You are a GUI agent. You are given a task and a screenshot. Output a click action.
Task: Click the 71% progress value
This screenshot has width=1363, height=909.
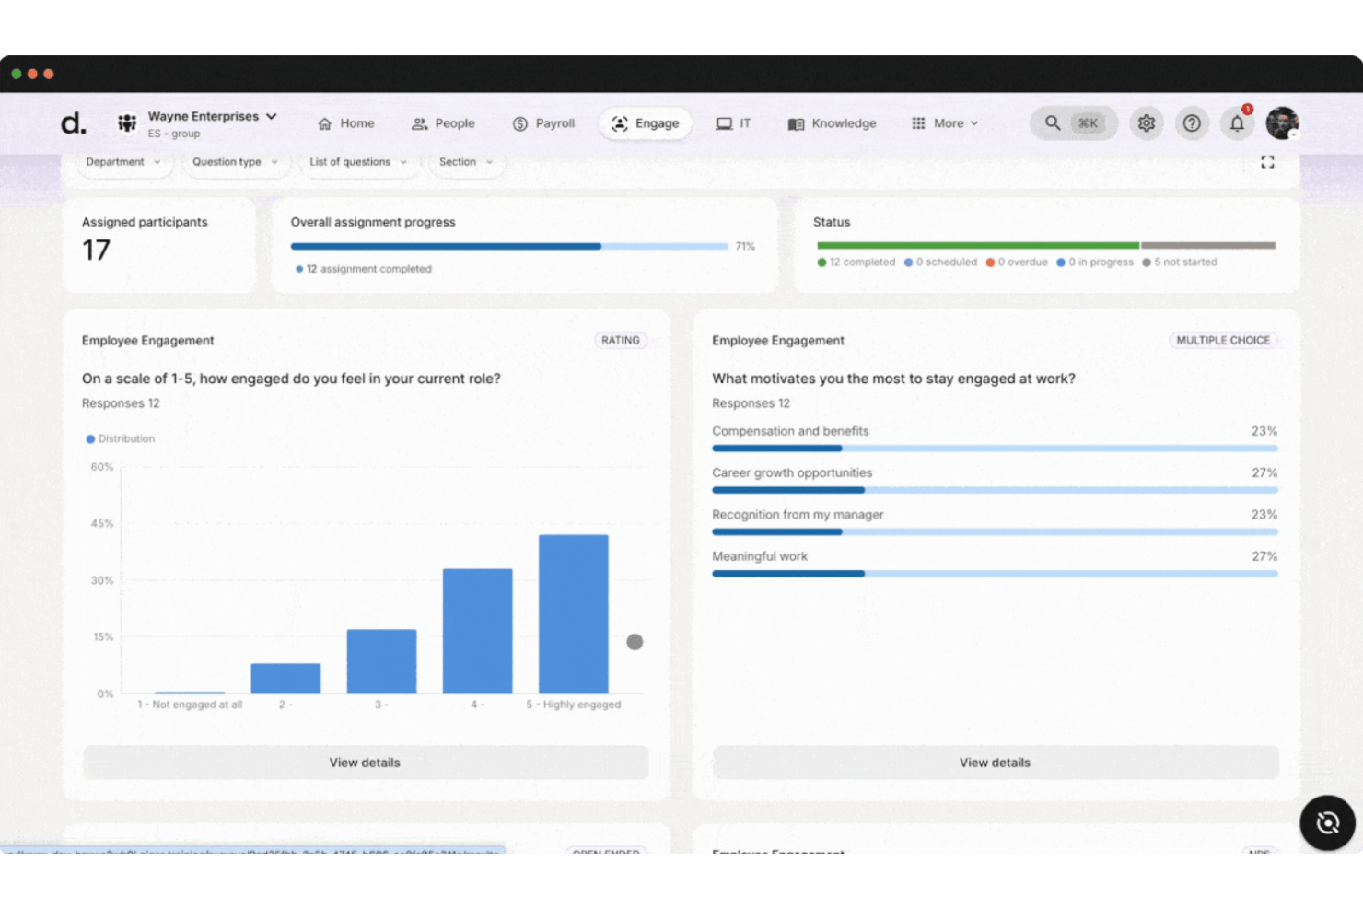(745, 247)
